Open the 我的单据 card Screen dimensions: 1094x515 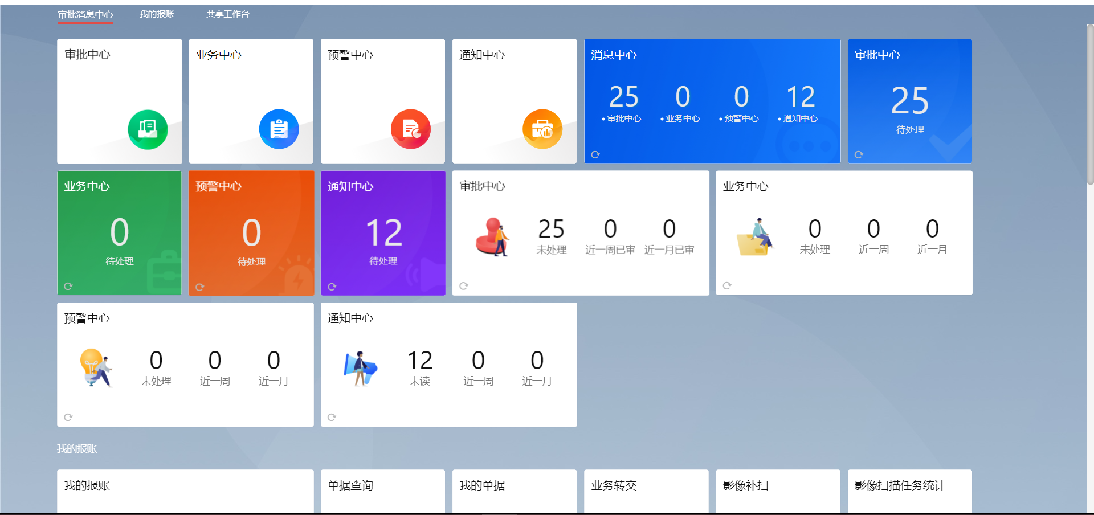(x=515, y=492)
